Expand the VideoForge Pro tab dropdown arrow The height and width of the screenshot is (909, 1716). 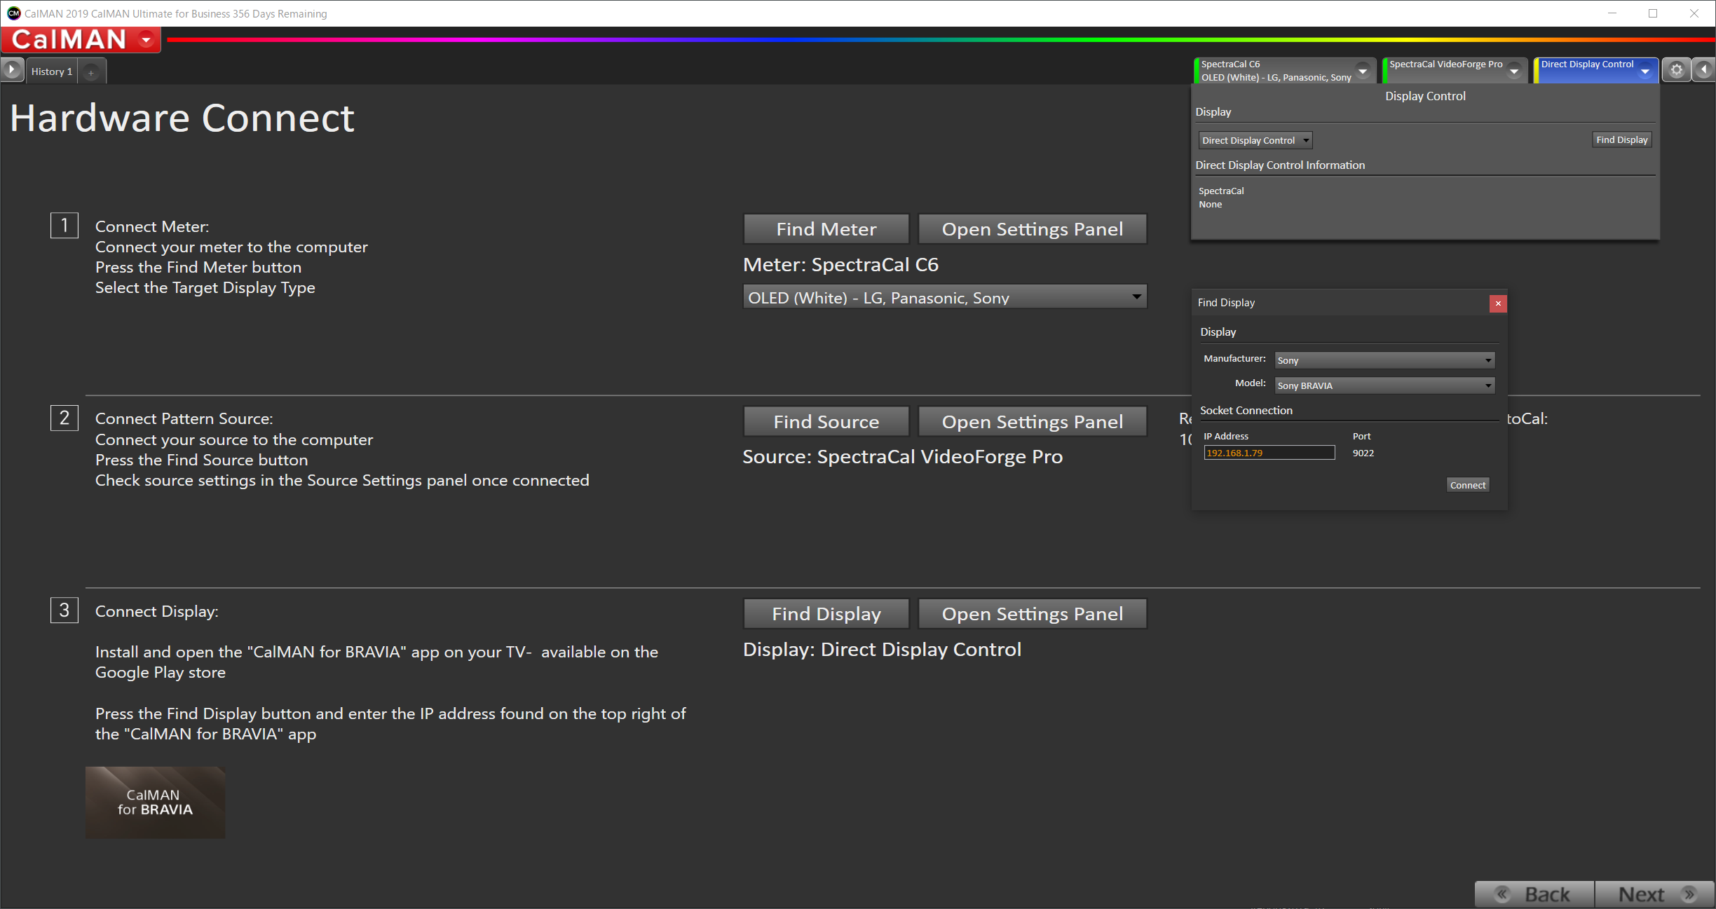point(1514,71)
